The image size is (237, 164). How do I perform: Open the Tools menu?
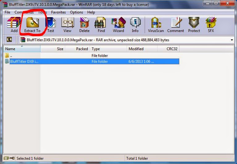click(x=42, y=12)
